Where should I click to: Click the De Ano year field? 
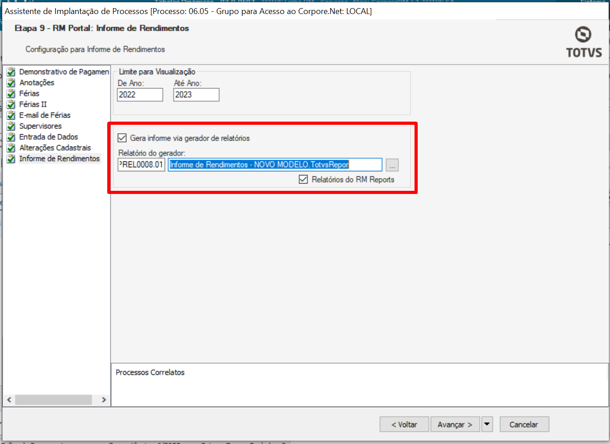click(140, 94)
